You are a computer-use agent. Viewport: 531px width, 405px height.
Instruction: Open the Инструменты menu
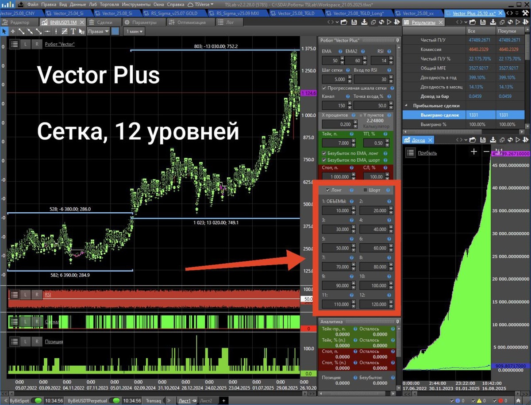pyautogui.click(x=136, y=4)
